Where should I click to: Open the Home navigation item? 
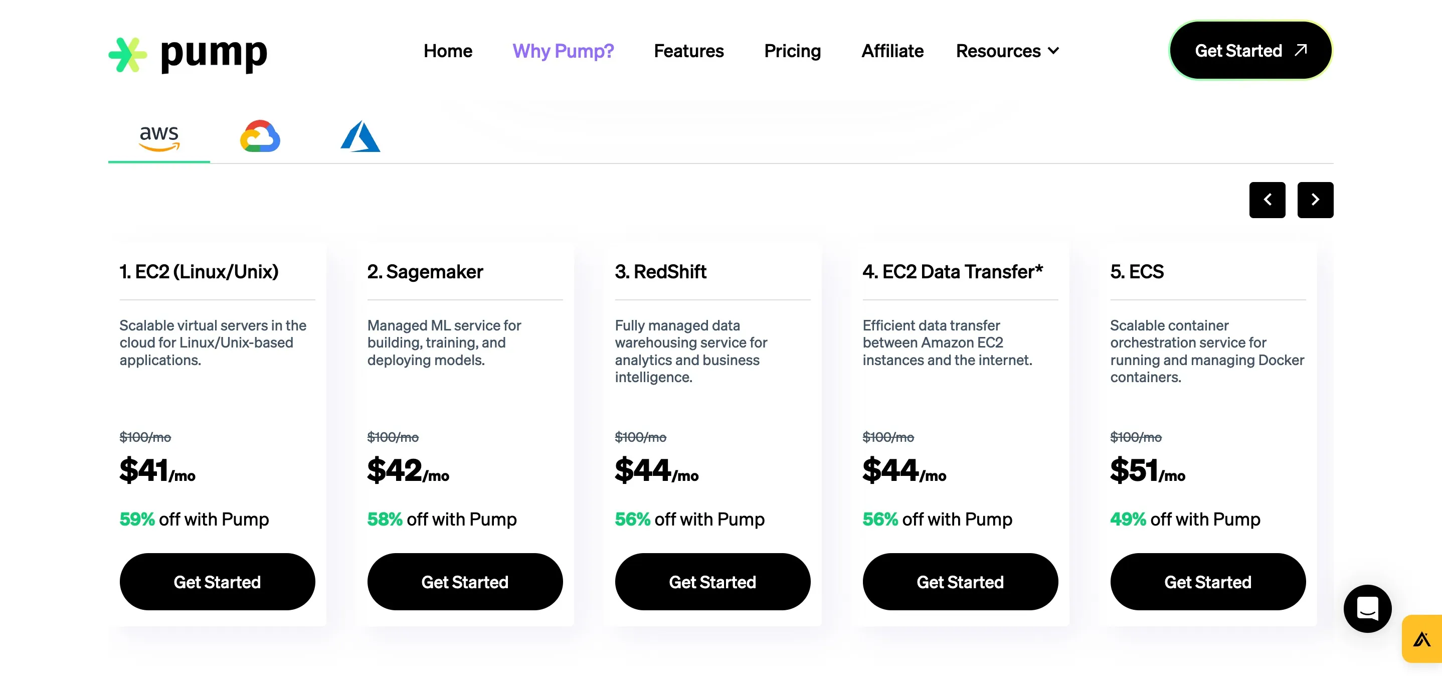[448, 51]
